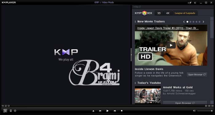Skip to previous track
This screenshot has height=115, width=215.
[x=100, y=111]
